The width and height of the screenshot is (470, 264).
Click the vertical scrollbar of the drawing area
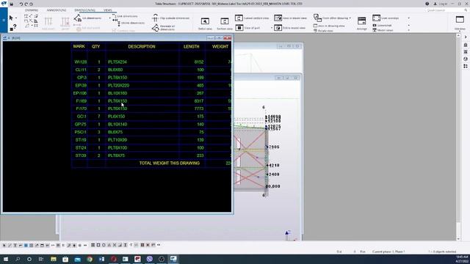tap(458, 137)
